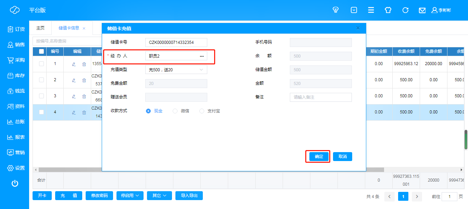Image resolution: width=468 pixels, height=209 pixels.
Task: Open the 经办人 ellipsis selector
Action: (202, 56)
